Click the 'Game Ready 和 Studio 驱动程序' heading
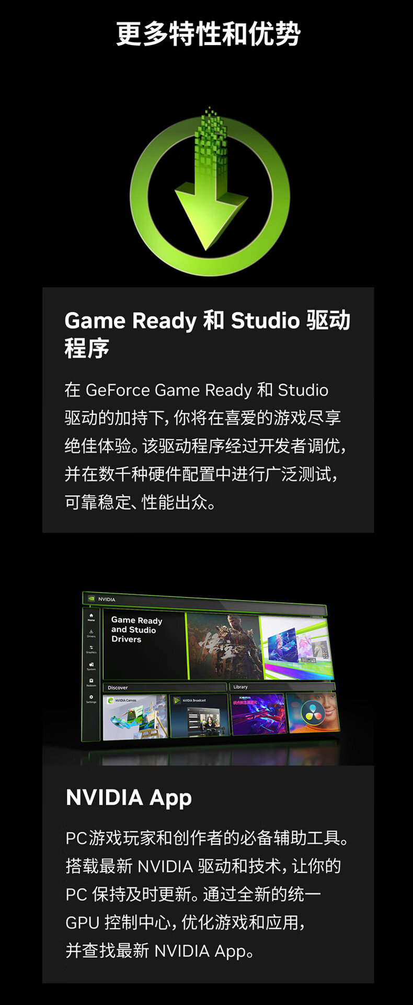 (x=207, y=334)
